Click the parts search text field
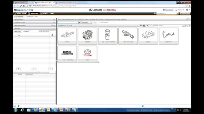 (68, 22)
